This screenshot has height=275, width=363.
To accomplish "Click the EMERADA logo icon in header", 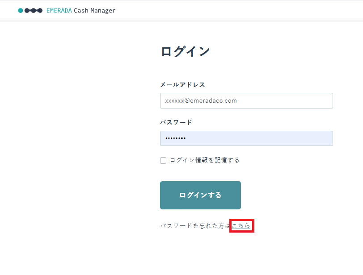I will pos(30,11).
